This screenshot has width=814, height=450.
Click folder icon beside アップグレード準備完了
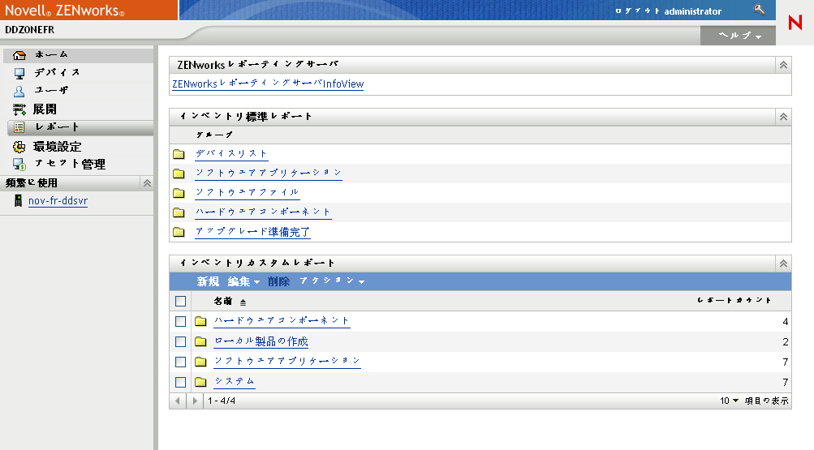pyautogui.click(x=179, y=232)
